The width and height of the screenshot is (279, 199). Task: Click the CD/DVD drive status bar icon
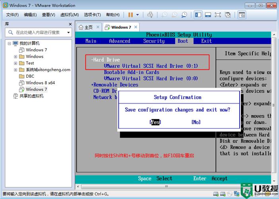click(x=230, y=194)
